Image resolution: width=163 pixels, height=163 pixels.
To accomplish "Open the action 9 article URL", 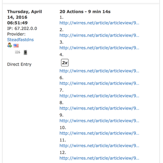I will (x=99, y=121).
